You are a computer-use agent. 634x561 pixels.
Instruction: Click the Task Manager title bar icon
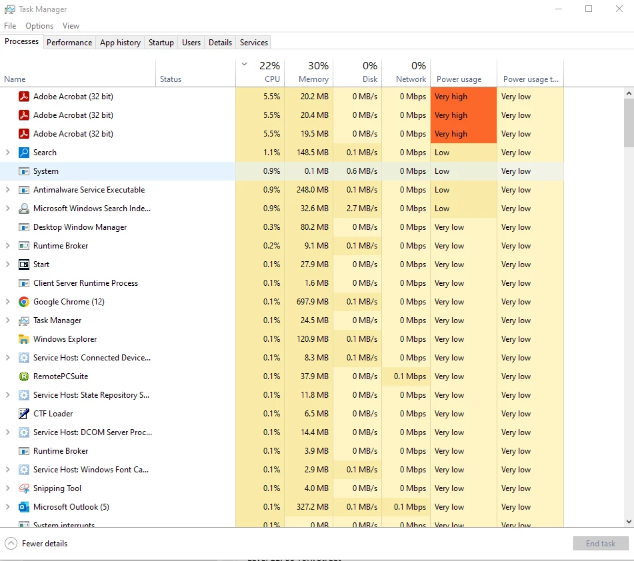pos(10,9)
